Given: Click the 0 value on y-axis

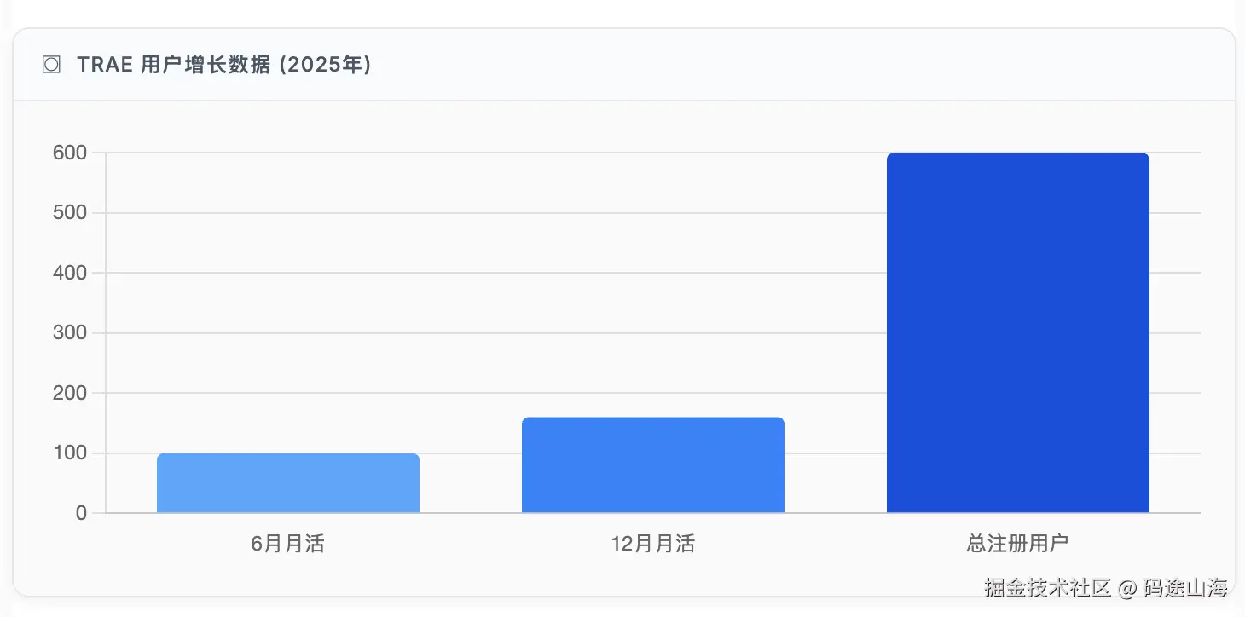Looking at the screenshot, I should click(81, 513).
